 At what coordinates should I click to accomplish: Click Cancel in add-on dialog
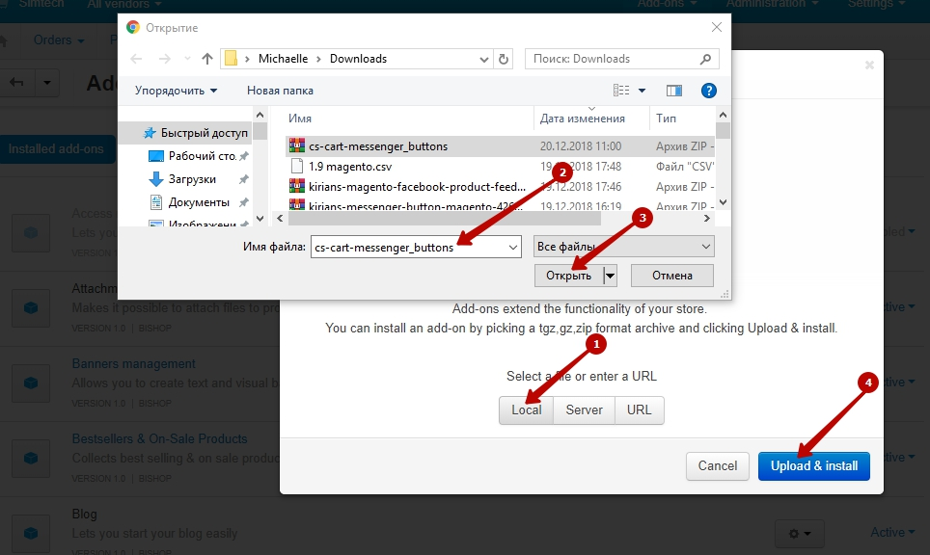tap(717, 466)
